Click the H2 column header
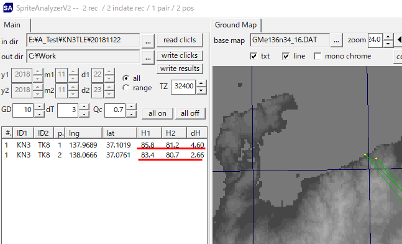The image size is (402, 244). tap(174, 133)
